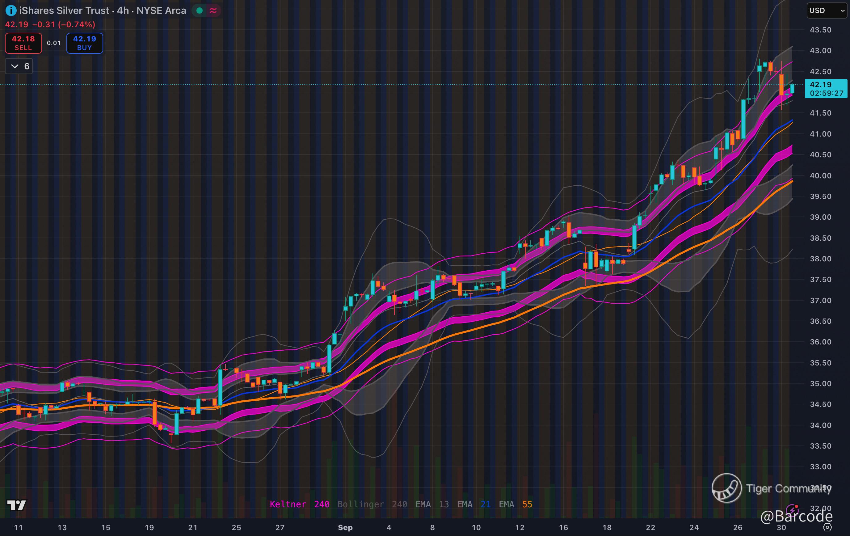Click the Tiger Community logo

pos(726,488)
